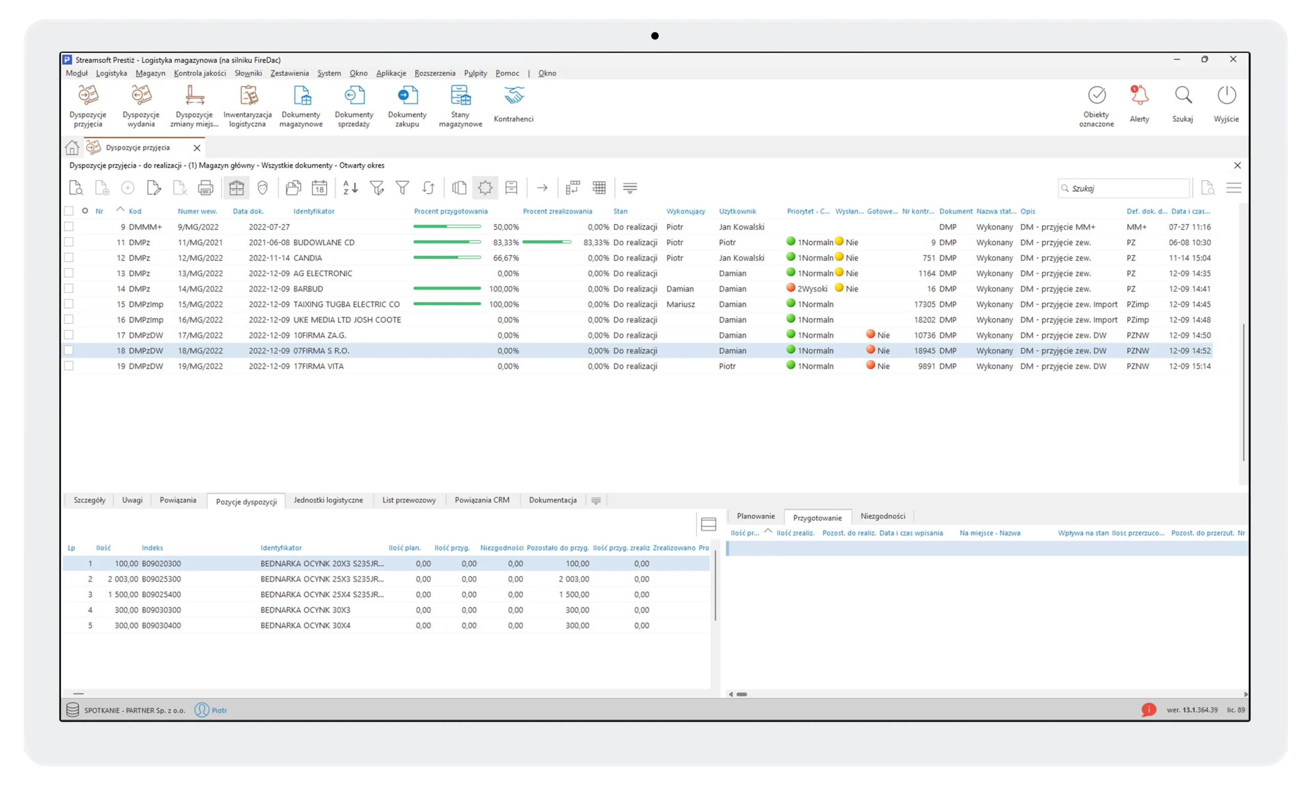Open Dyspozycje wydania from the top toolbar

pyautogui.click(x=141, y=106)
